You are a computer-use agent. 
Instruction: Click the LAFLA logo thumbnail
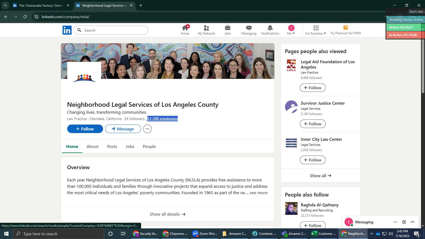point(291,65)
